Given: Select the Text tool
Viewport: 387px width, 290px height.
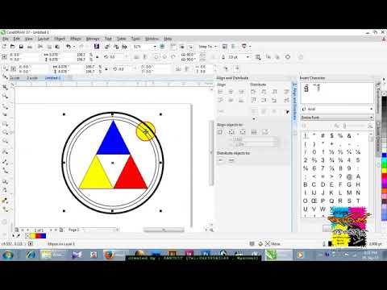Looking at the screenshot, I should [x=5, y=151].
